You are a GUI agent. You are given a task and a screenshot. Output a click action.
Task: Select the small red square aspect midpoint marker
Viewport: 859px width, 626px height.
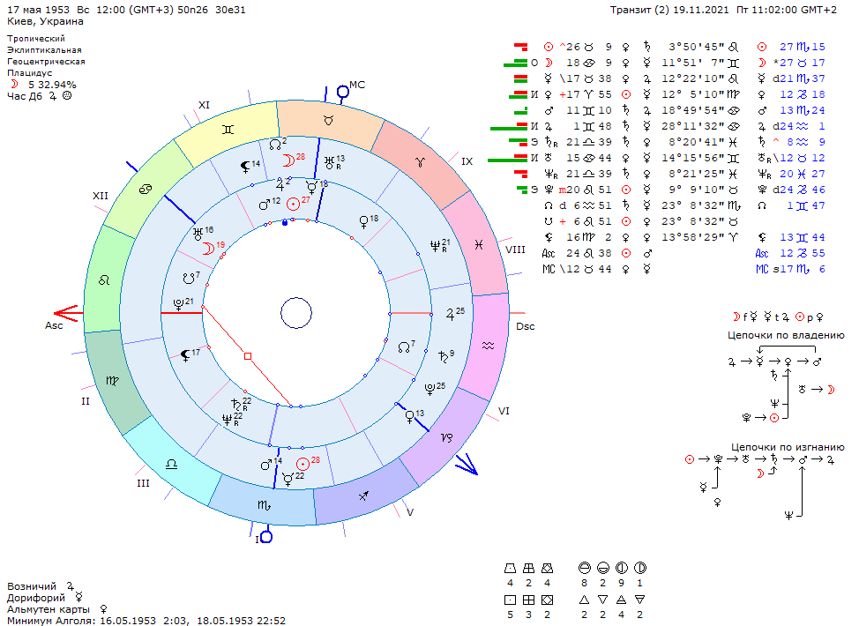248,356
